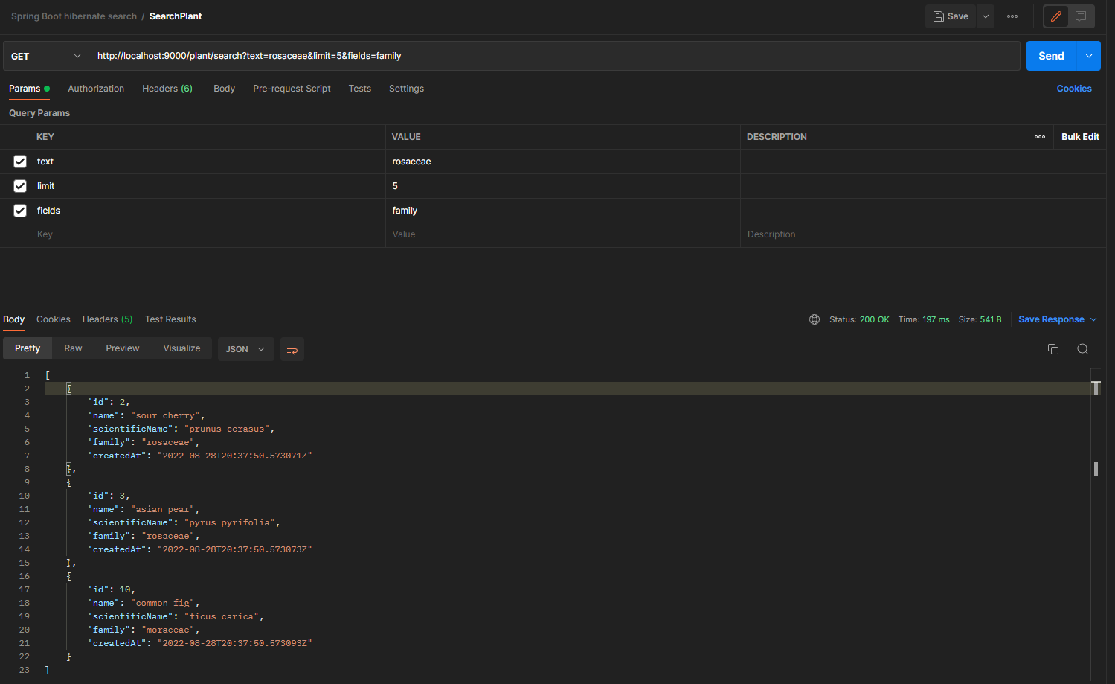Select the response Body tab
Viewport: 1115px width, 684px height.
pos(13,319)
